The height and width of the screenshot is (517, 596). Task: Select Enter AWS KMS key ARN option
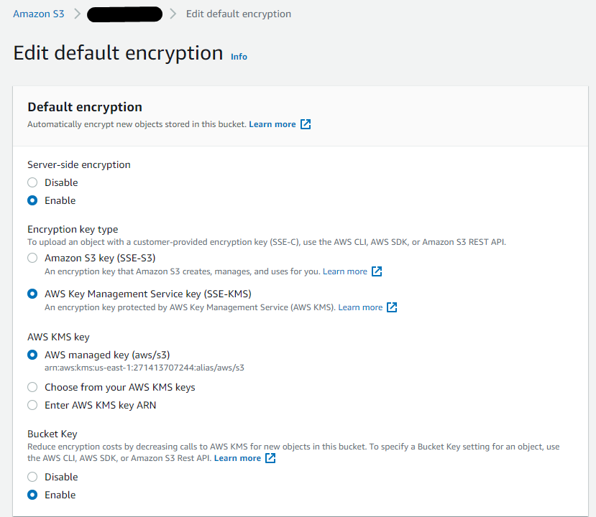tap(32, 405)
